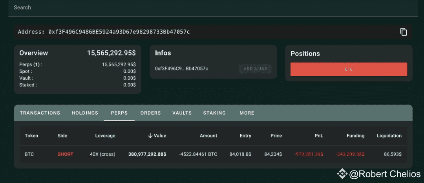Switch to the TRANSACTIONS tab
424x183 pixels.
pyautogui.click(x=40, y=113)
